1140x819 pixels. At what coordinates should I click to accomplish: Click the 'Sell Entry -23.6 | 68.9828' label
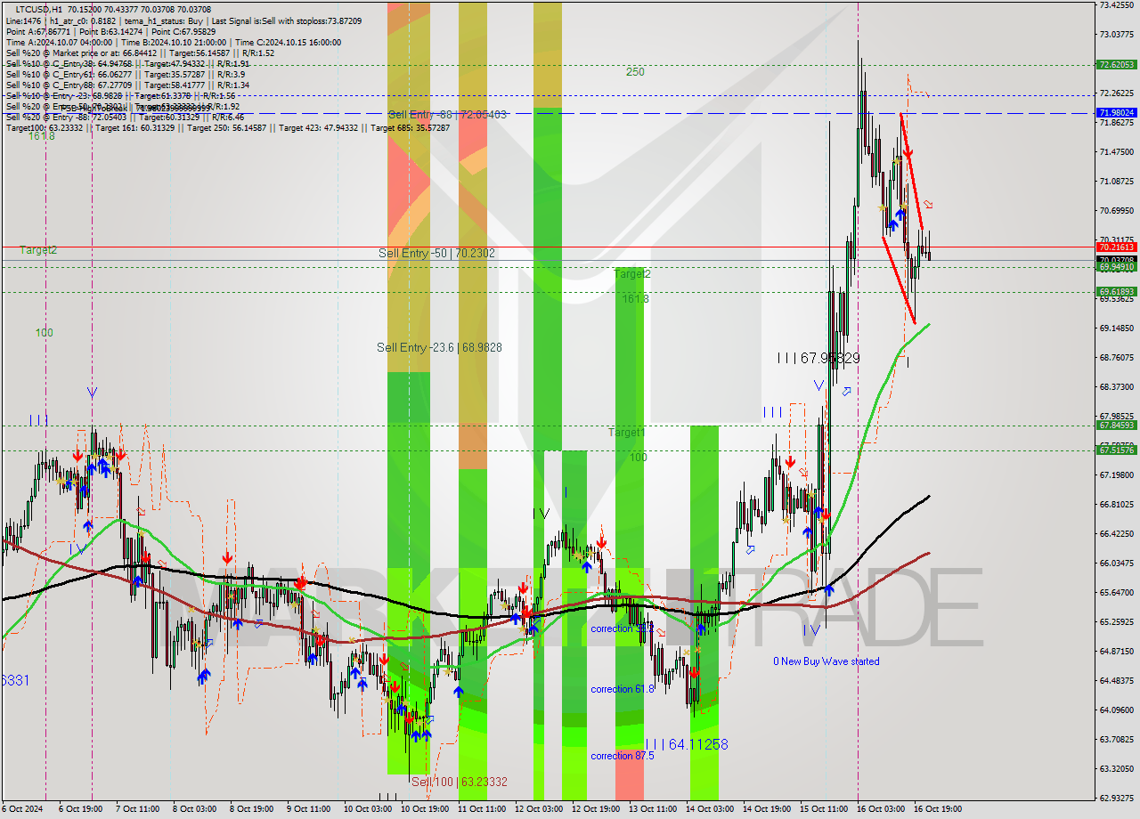pyautogui.click(x=439, y=347)
